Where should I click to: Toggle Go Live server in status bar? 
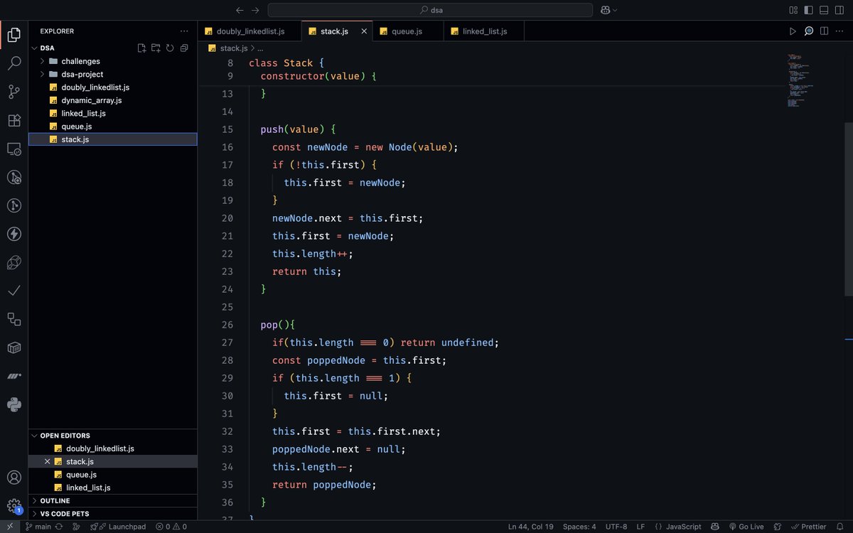(x=746, y=527)
